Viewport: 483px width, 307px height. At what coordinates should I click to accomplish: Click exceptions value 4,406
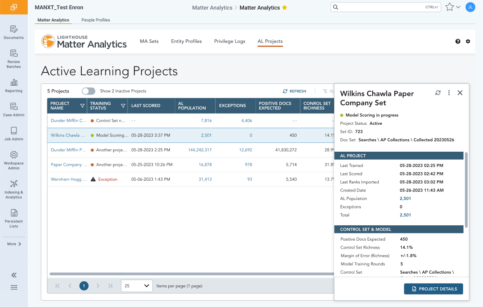pos(247,121)
